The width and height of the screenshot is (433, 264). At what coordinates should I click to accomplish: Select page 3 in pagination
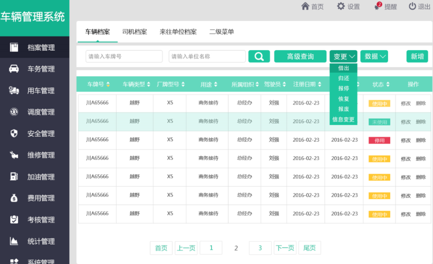[x=260, y=248]
